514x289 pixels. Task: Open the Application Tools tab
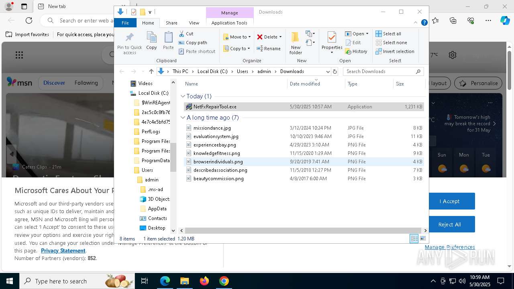(x=229, y=23)
